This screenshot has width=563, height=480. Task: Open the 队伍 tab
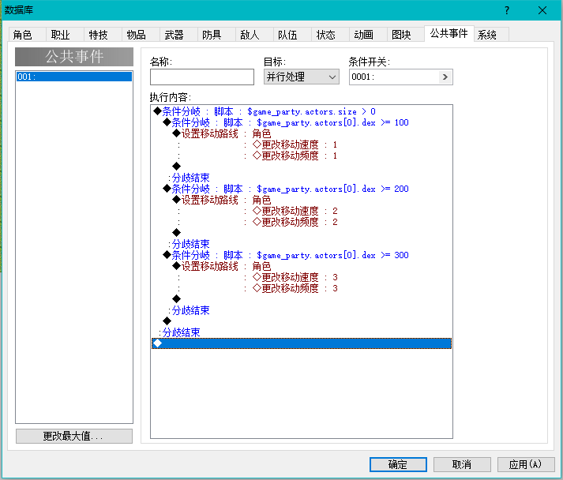tap(292, 35)
